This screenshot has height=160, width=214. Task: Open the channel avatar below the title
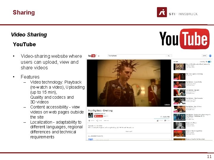click(x=90, y=115)
